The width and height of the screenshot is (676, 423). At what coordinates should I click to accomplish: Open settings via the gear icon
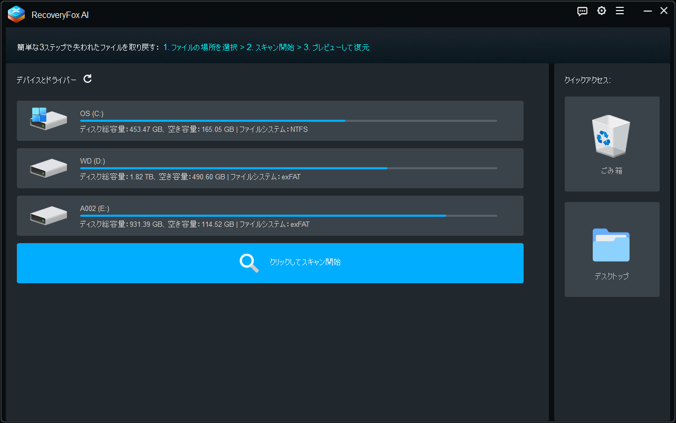(x=601, y=11)
